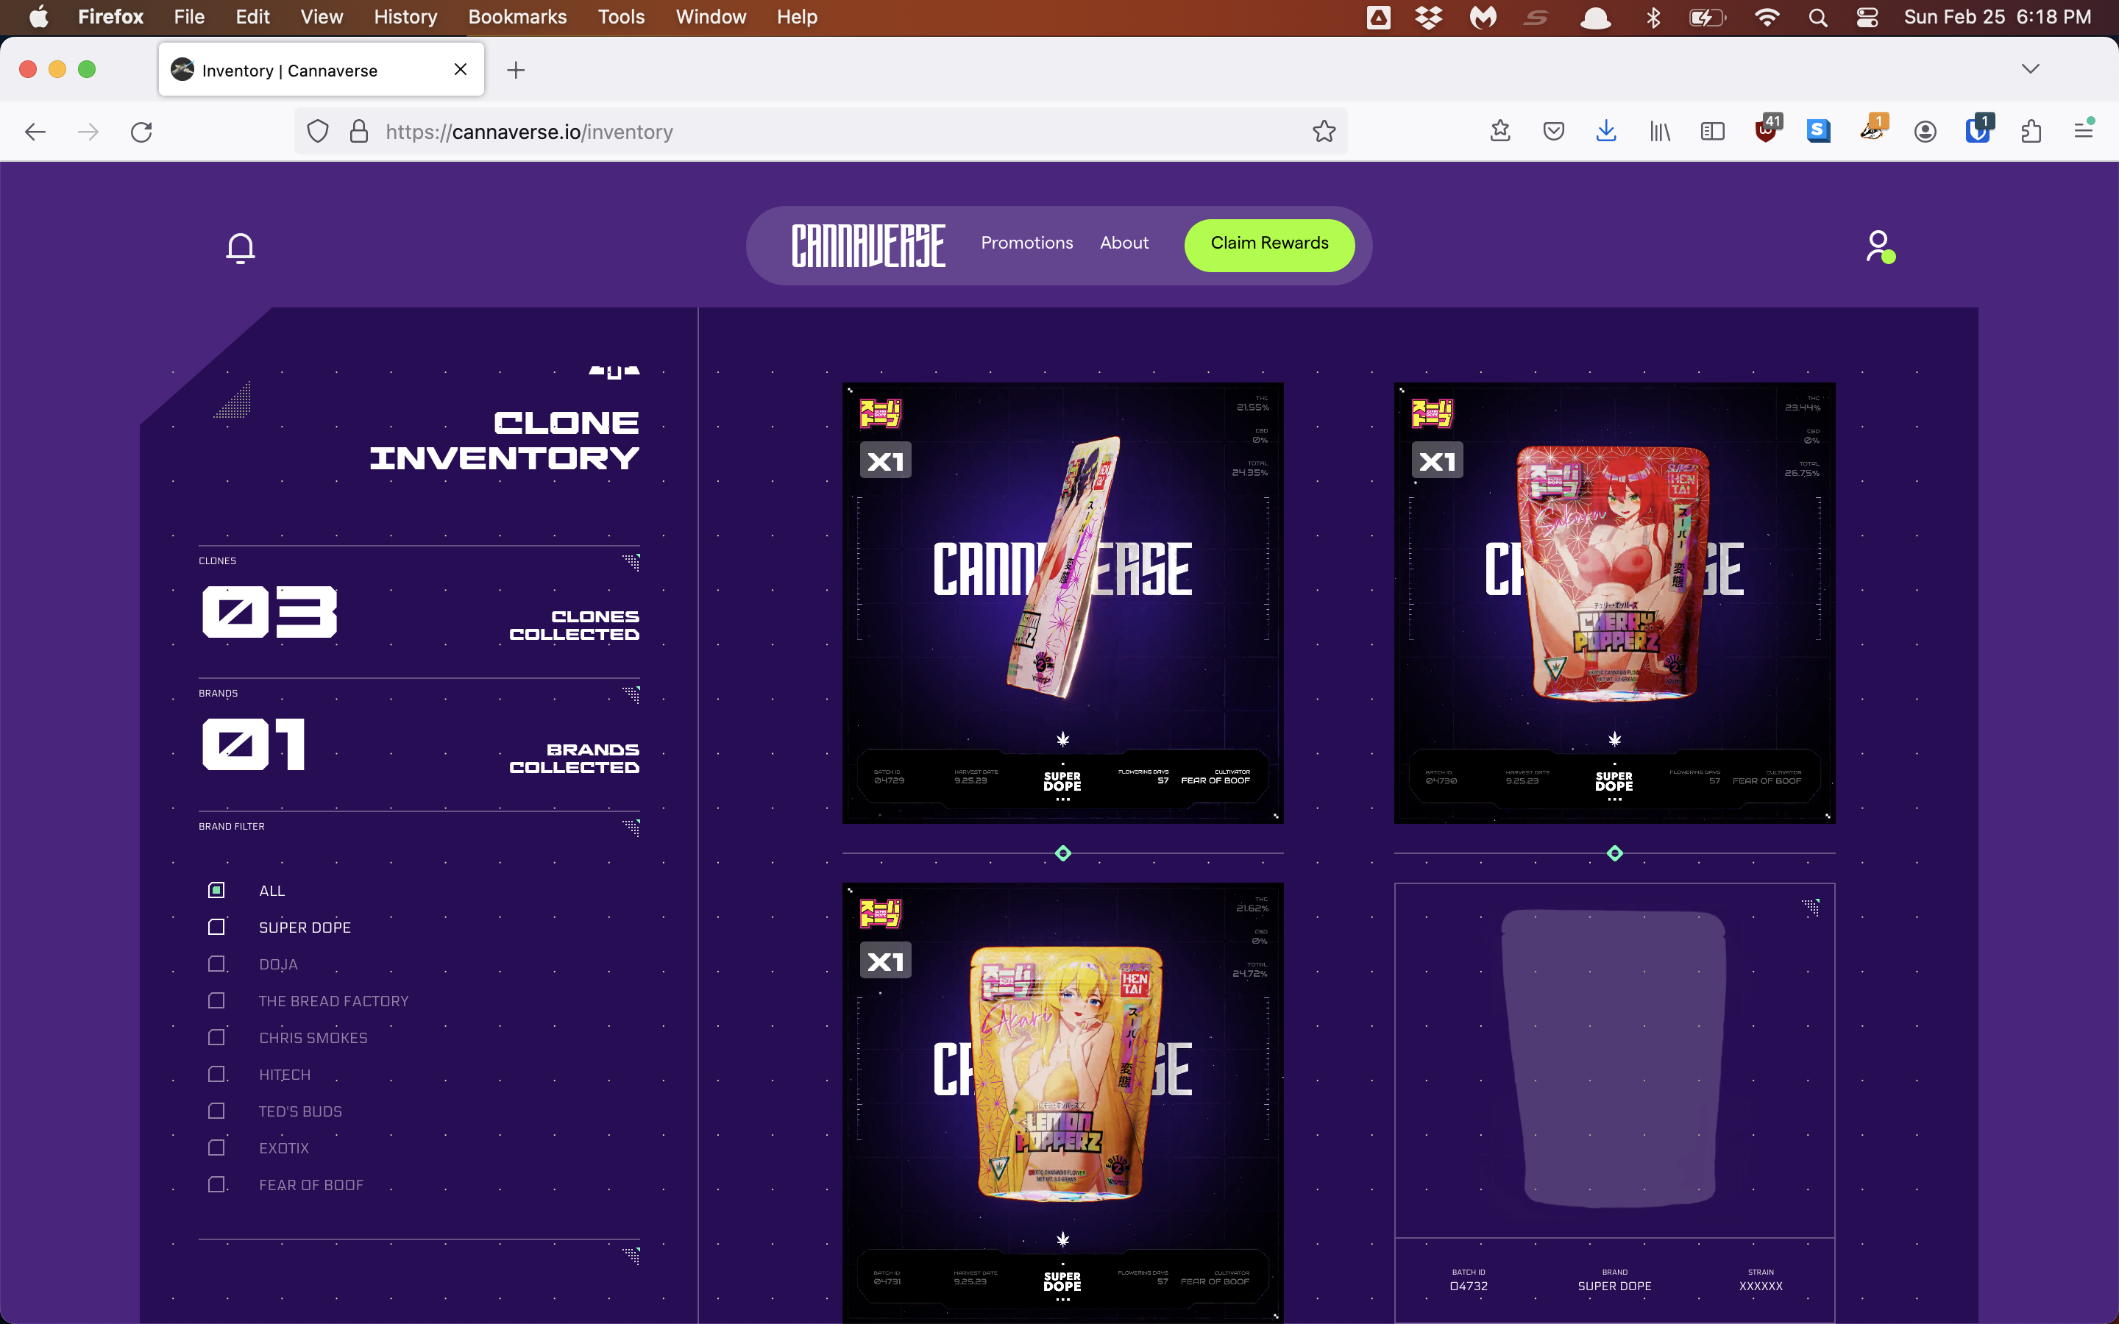The width and height of the screenshot is (2119, 1324).
Task: Reload the inventory page
Action: tap(142, 132)
